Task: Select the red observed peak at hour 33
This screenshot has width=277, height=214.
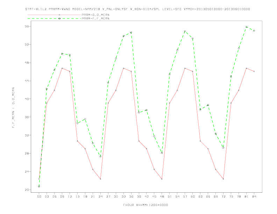Action: coord(123,68)
